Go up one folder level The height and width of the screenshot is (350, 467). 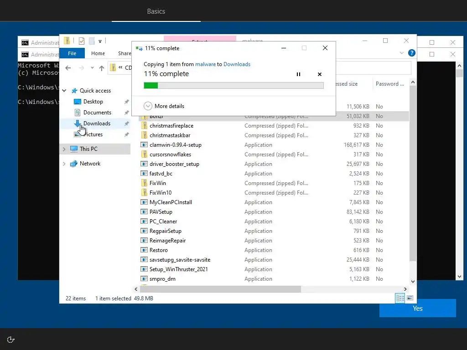pos(102,68)
